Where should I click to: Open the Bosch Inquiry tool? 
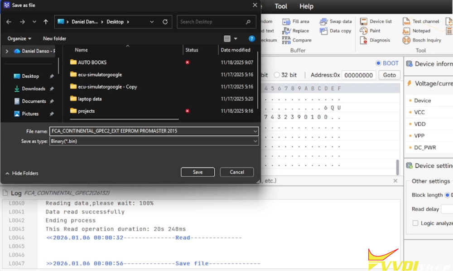(x=406, y=40)
